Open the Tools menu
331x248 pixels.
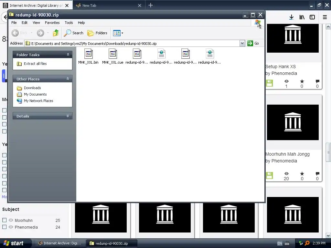coord(69,23)
